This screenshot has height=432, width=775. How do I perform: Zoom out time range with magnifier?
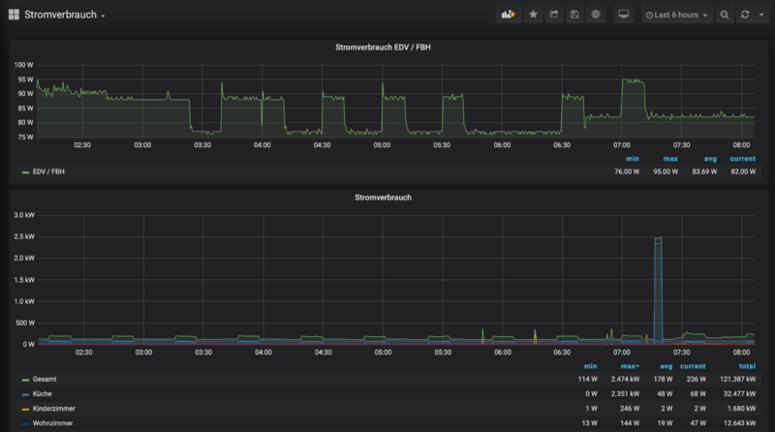724,15
